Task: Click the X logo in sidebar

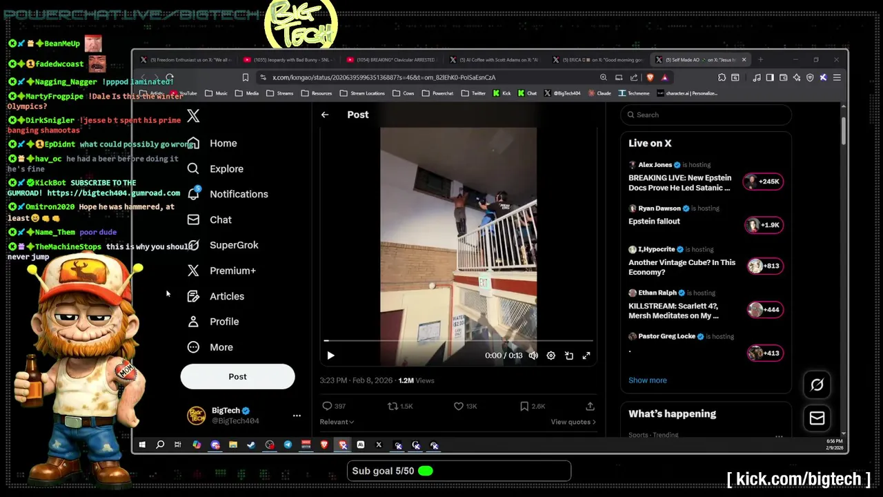Action: (x=193, y=116)
